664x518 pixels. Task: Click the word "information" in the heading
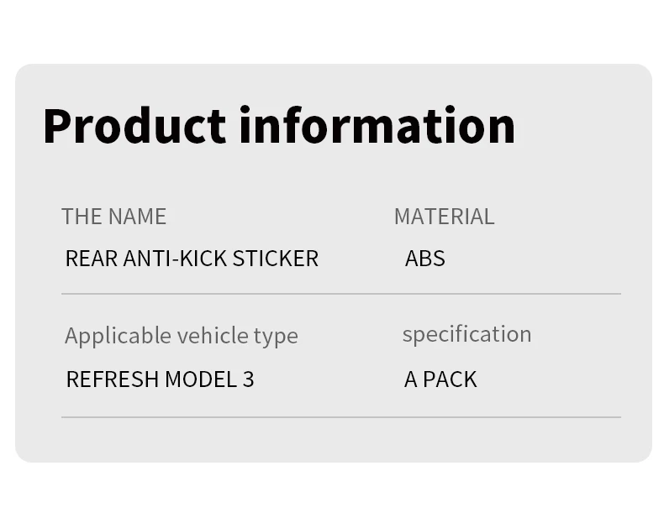377,126
